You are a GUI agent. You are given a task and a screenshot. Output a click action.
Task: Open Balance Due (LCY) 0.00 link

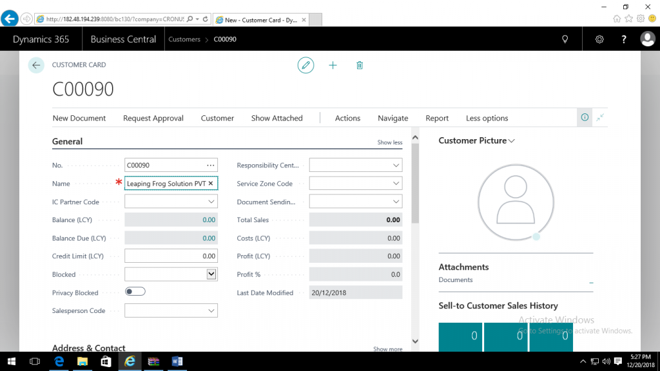(x=209, y=238)
